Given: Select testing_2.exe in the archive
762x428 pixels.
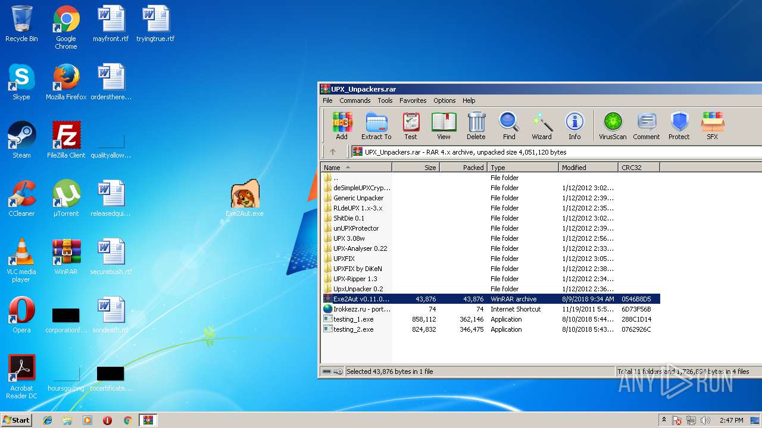Looking at the screenshot, I should [x=490, y=329].
